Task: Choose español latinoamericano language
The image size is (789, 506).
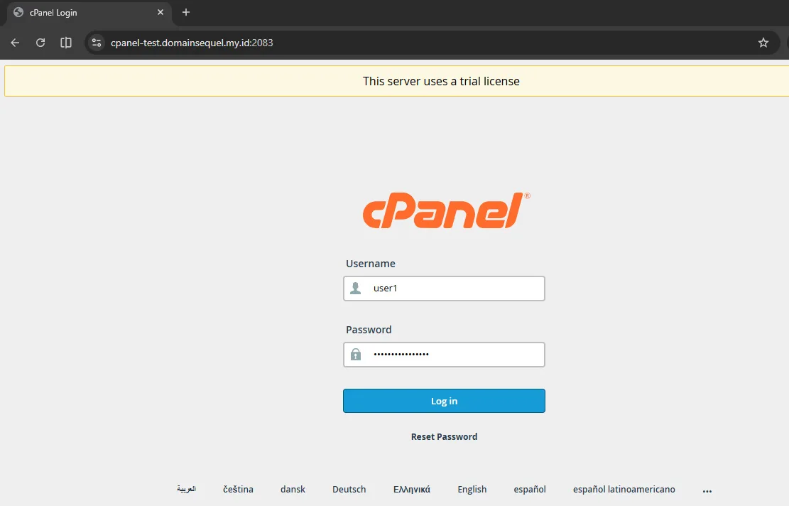Action: point(624,489)
